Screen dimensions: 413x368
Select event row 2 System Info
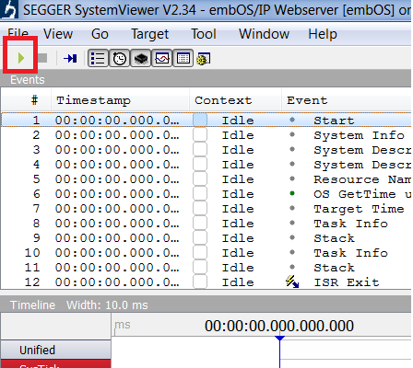tap(206, 134)
